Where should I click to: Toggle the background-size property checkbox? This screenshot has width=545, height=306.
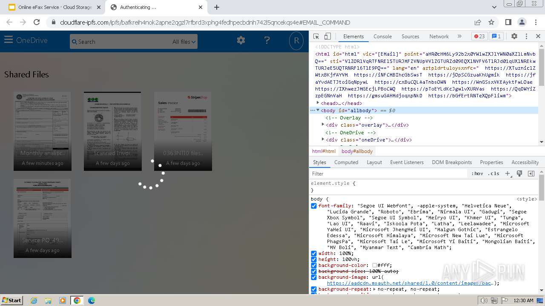pyautogui.click(x=314, y=271)
